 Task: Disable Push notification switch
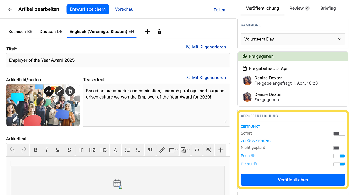(x=339, y=156)
